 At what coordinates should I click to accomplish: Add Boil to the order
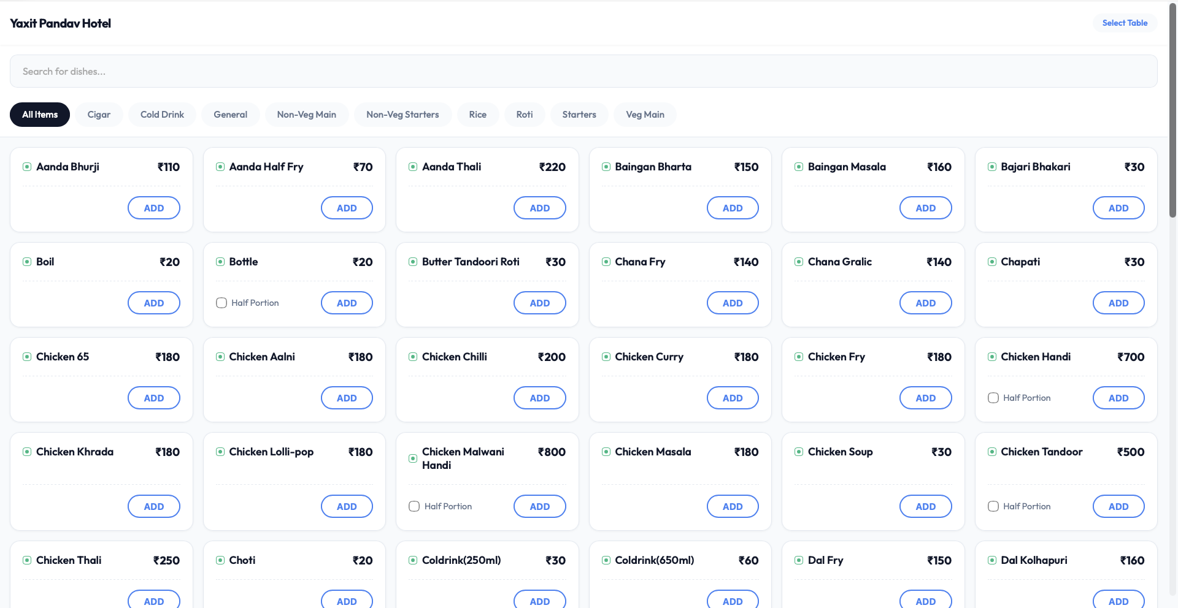pos(154,303)
